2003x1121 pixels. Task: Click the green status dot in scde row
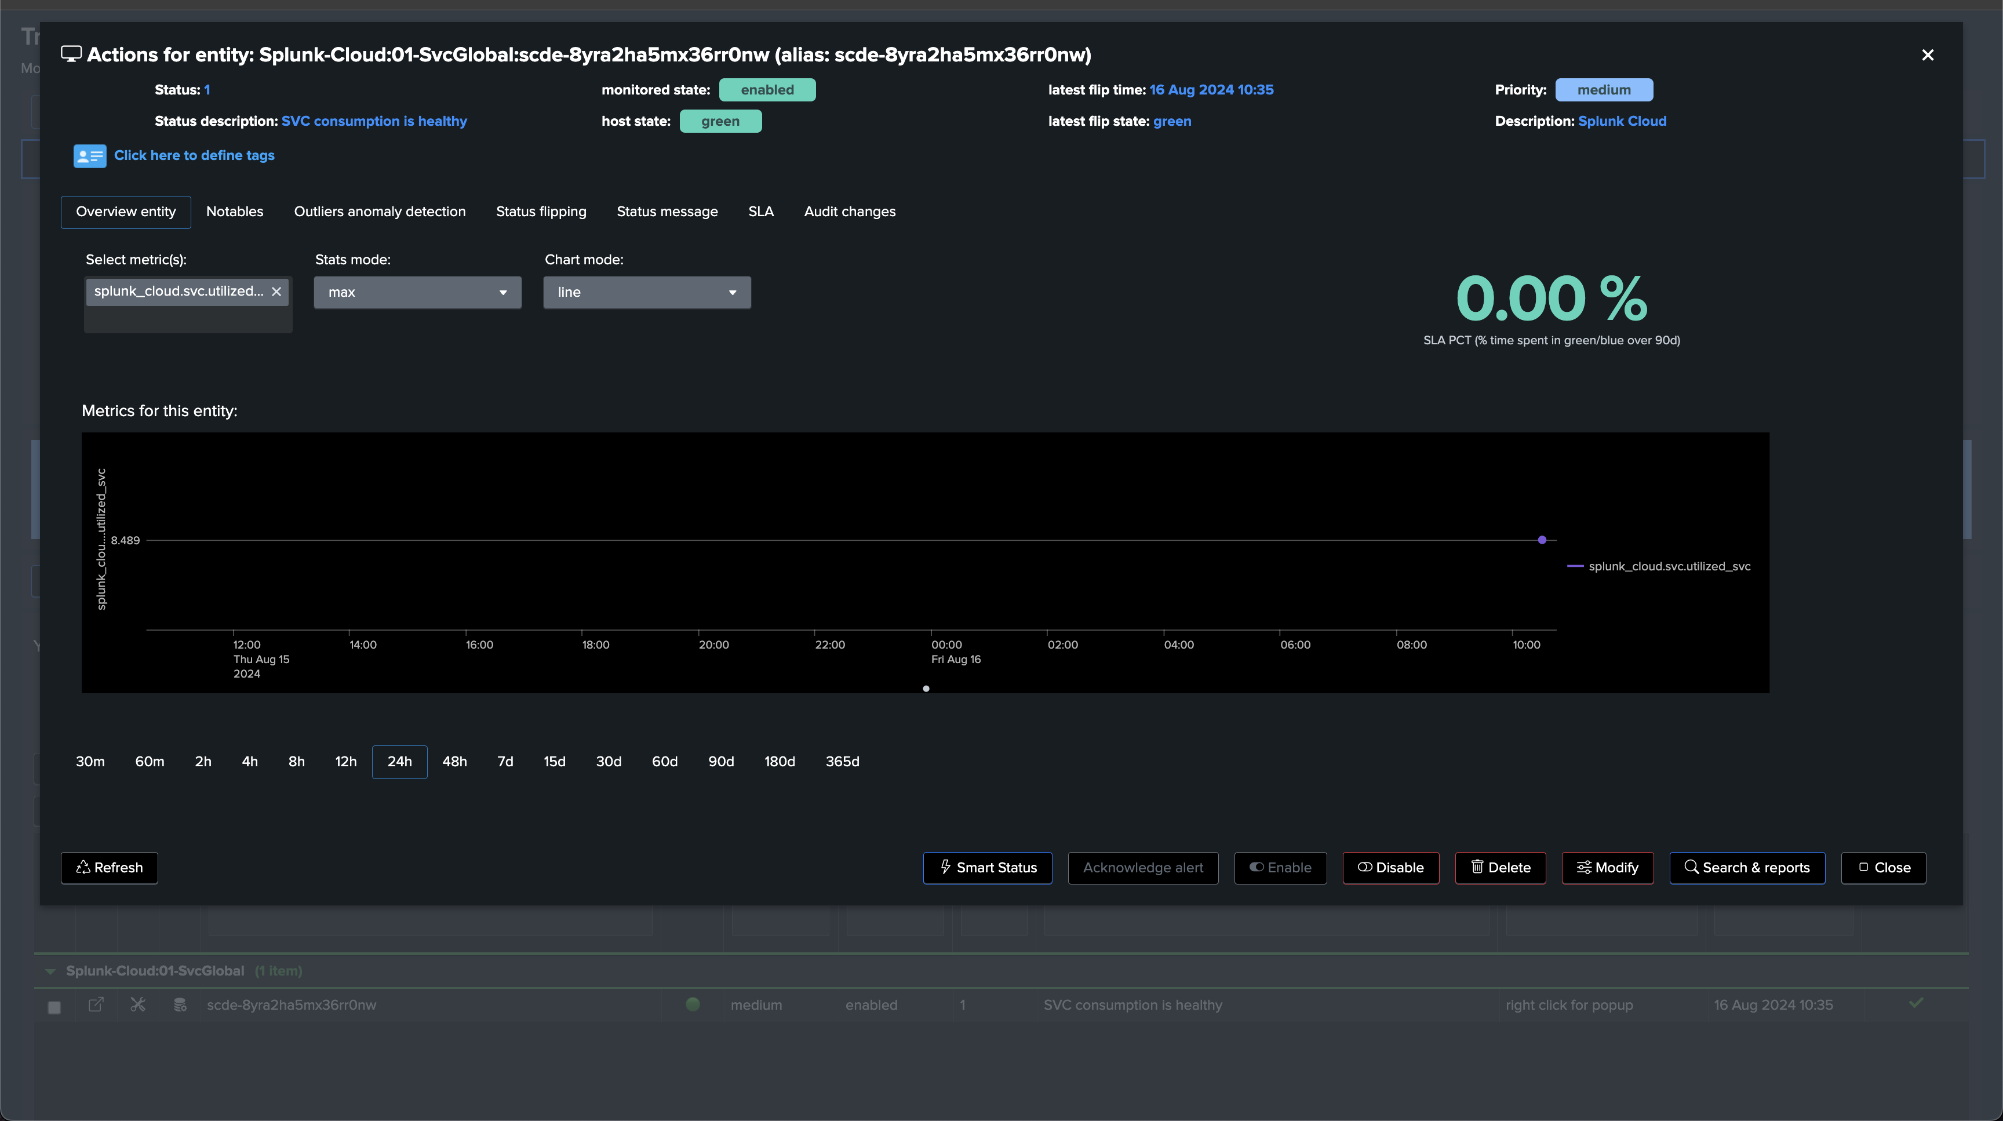(x=693, y=1004)
